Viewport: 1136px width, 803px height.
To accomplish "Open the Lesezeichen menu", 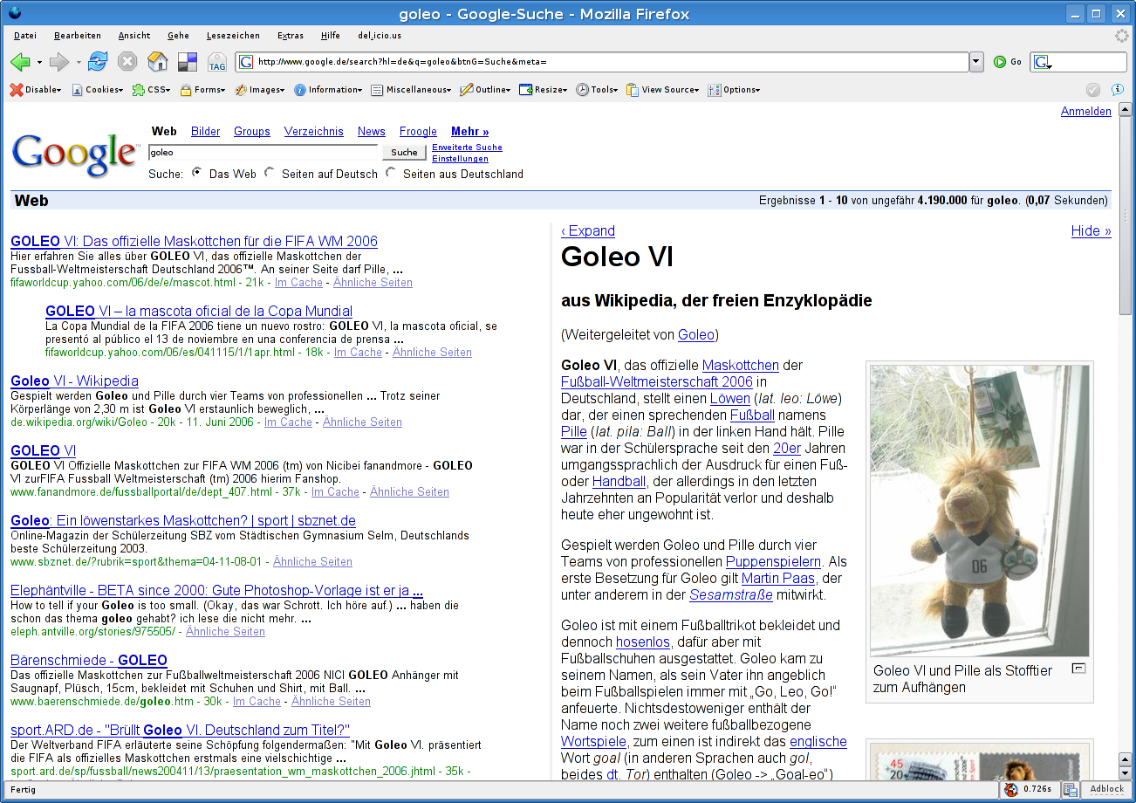I will 233,36.
